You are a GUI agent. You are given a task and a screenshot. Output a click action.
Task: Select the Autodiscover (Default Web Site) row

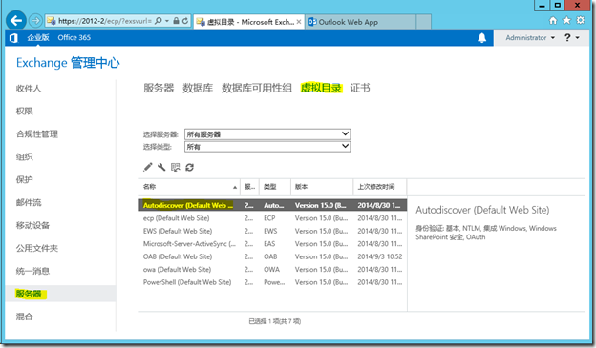coord(272,205)
